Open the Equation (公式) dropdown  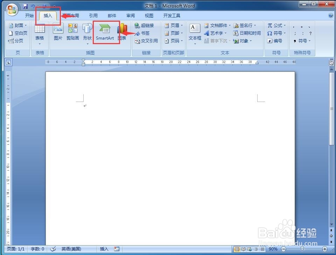pos(276,25)
